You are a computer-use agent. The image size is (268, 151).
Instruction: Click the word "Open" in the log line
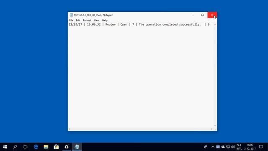[x=124, y=24]
